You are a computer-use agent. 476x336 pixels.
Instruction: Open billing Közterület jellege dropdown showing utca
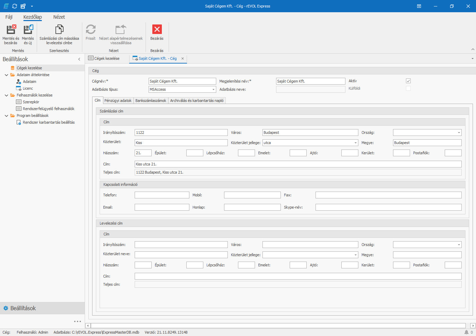[356, 143]
